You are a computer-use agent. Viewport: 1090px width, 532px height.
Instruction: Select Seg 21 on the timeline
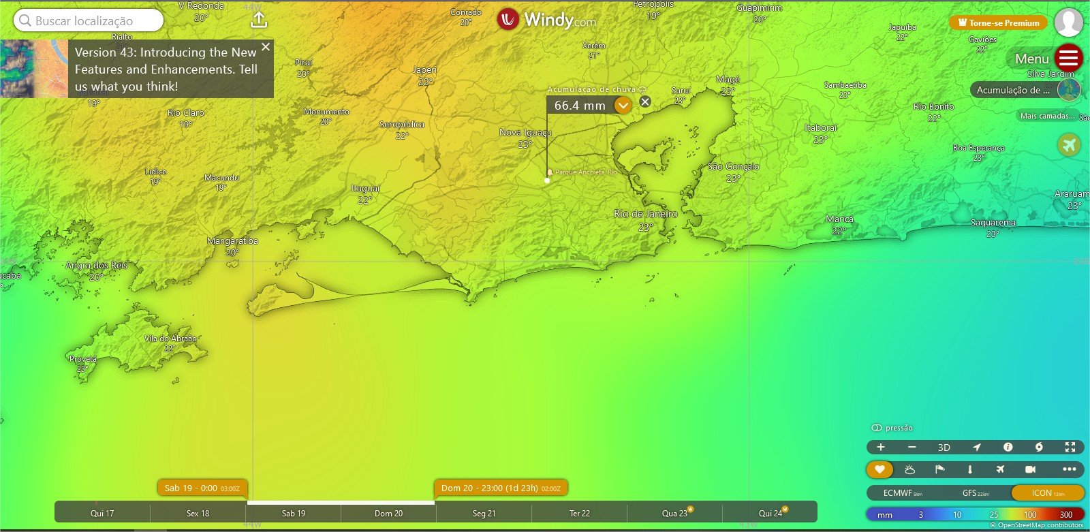coord(484,514)
